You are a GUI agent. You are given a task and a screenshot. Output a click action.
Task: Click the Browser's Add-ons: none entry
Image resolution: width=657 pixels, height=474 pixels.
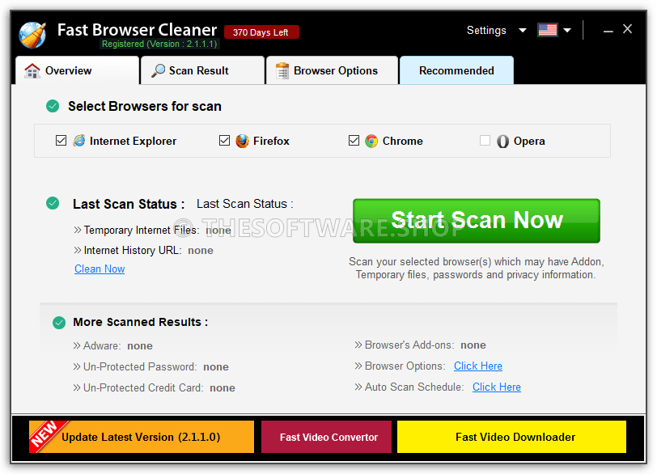(x=420, y=345)
